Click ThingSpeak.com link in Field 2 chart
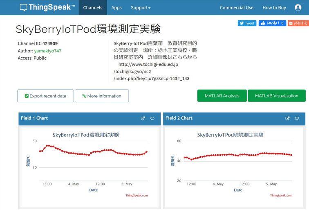Viewport: 309px width, 210px height. pyautogui.click(x=281, y=195)
